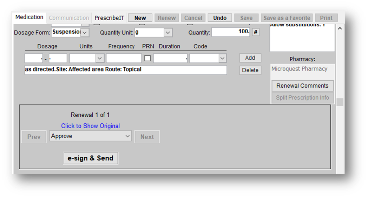368x197 pixels.
Task: Click the scrollbar up arrow
Action: tap(340, 28)
